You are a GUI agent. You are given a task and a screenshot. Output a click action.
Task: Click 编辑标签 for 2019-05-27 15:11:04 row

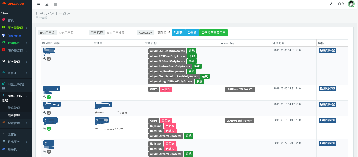pos(328,143)
